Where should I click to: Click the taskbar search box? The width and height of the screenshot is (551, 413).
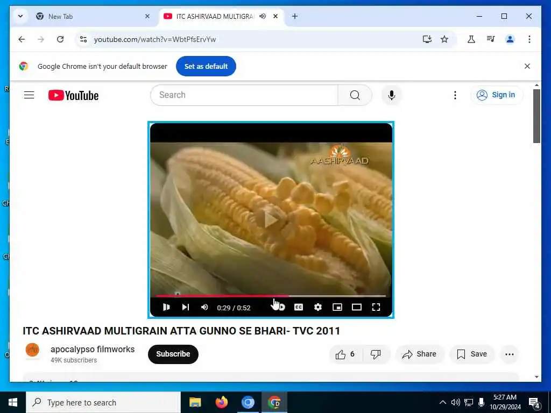tap(103, 402)
